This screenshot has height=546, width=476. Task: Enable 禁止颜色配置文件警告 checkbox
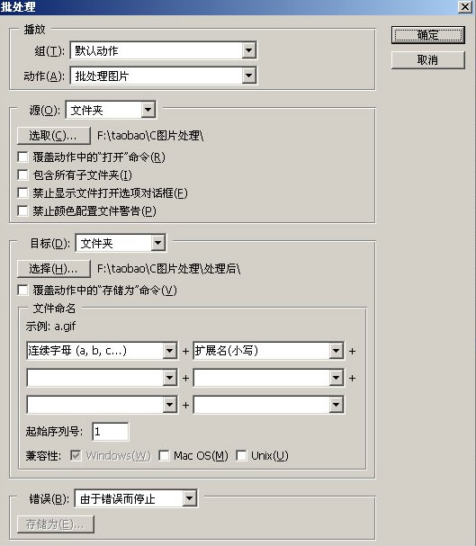[x=23, y=210]
